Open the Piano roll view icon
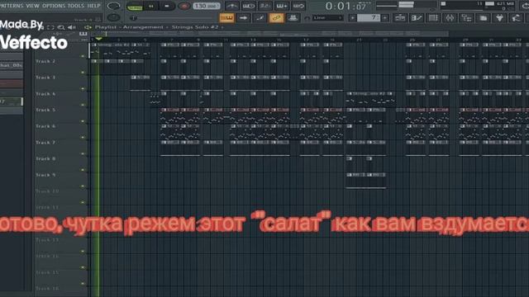The width and height of the screenshot is (529, 297). pos(417,18)
